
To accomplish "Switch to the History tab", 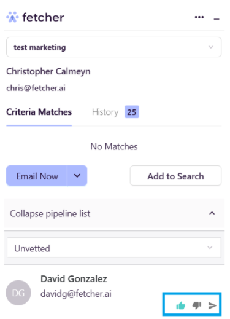I will 105,112.
